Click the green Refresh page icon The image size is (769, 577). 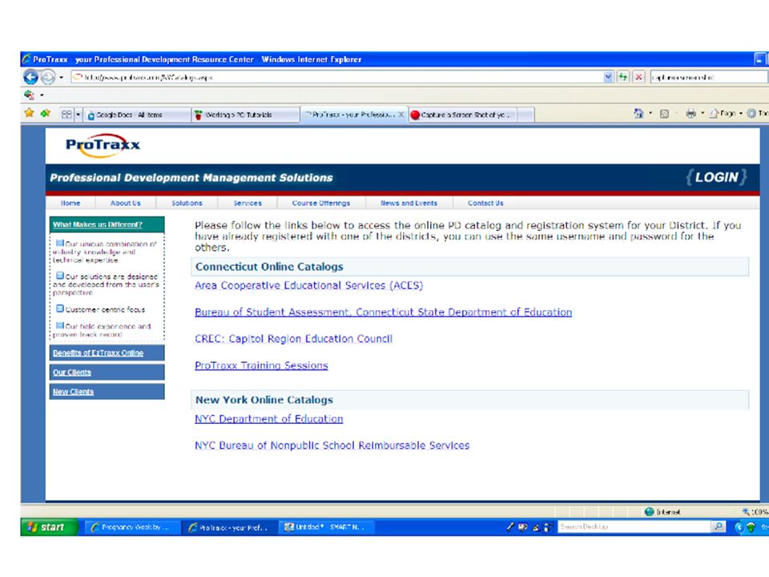623,77
